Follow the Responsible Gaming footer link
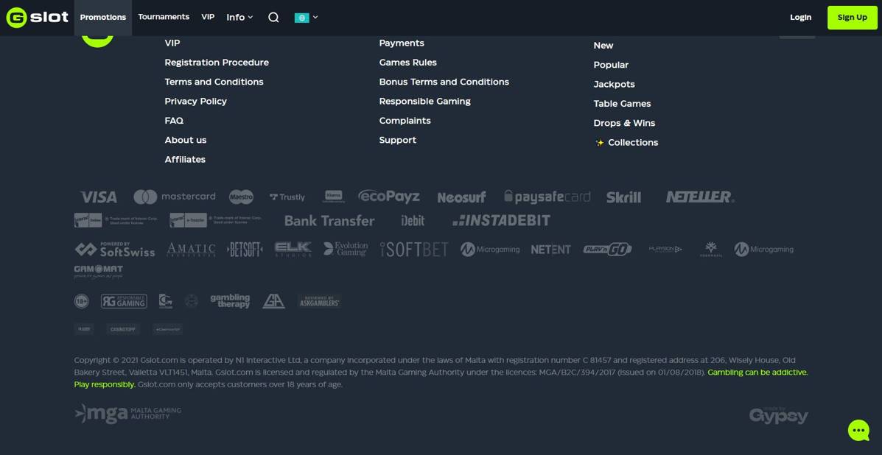The width and height of the screenshot is (882, 455). coord(424,101)
